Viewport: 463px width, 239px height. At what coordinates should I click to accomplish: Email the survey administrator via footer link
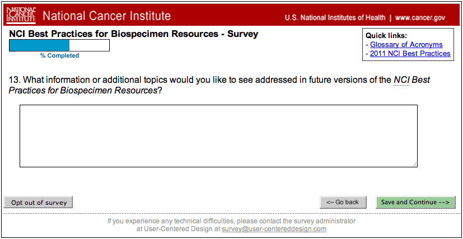(274, 229)
